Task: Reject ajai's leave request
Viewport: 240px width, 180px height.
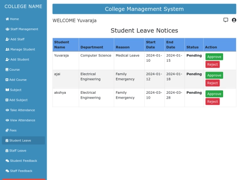Action: point(212,83)
